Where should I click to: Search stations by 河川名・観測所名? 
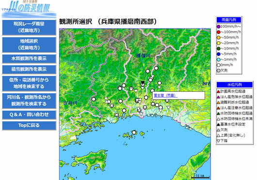pos(29,100)
